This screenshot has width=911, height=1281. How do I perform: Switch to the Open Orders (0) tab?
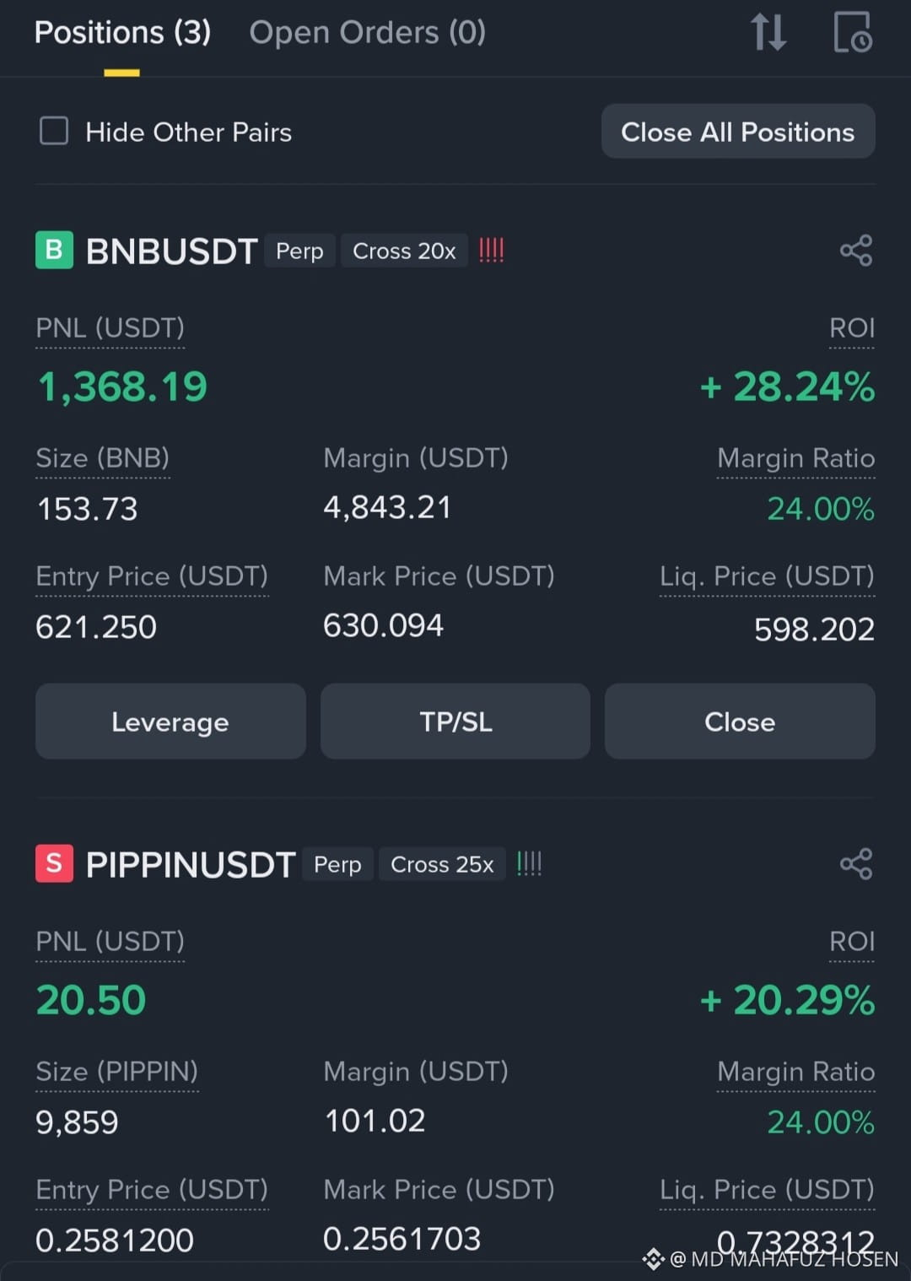[368, 32]
